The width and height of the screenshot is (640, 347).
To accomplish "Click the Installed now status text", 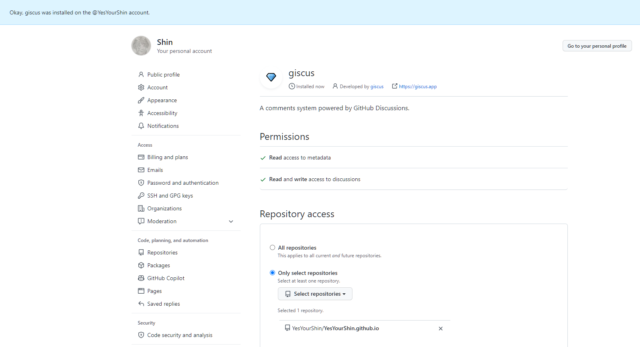I will [x=310, y=87].
